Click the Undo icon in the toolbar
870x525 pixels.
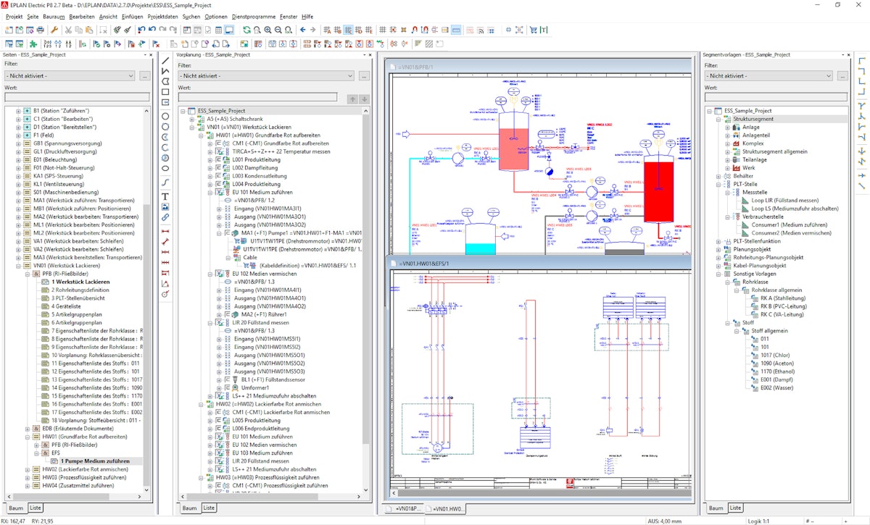[141, 30]
